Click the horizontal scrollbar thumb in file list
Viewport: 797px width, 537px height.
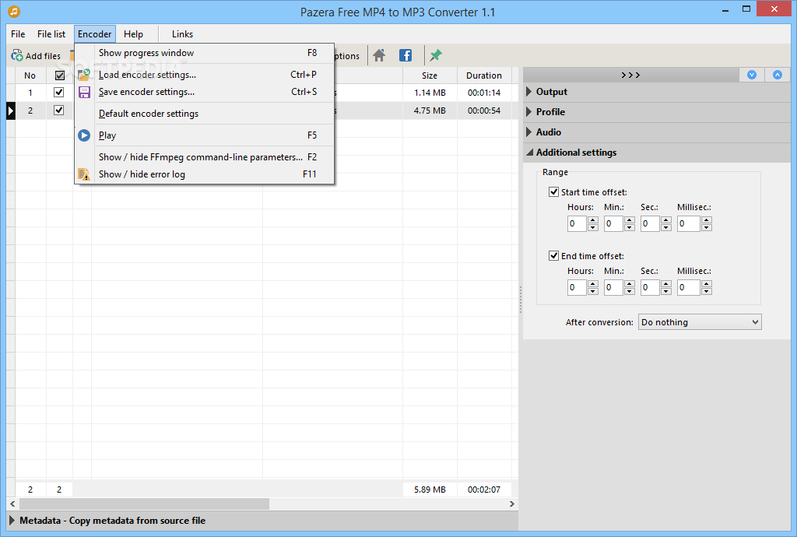point(144,504)
